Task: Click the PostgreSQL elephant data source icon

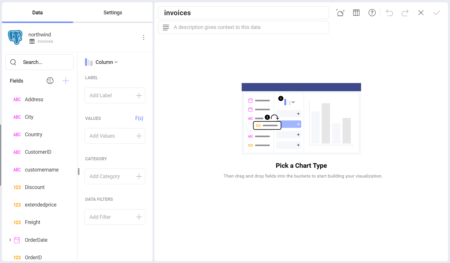Action: pyautogui.click(x=15, y=37)
